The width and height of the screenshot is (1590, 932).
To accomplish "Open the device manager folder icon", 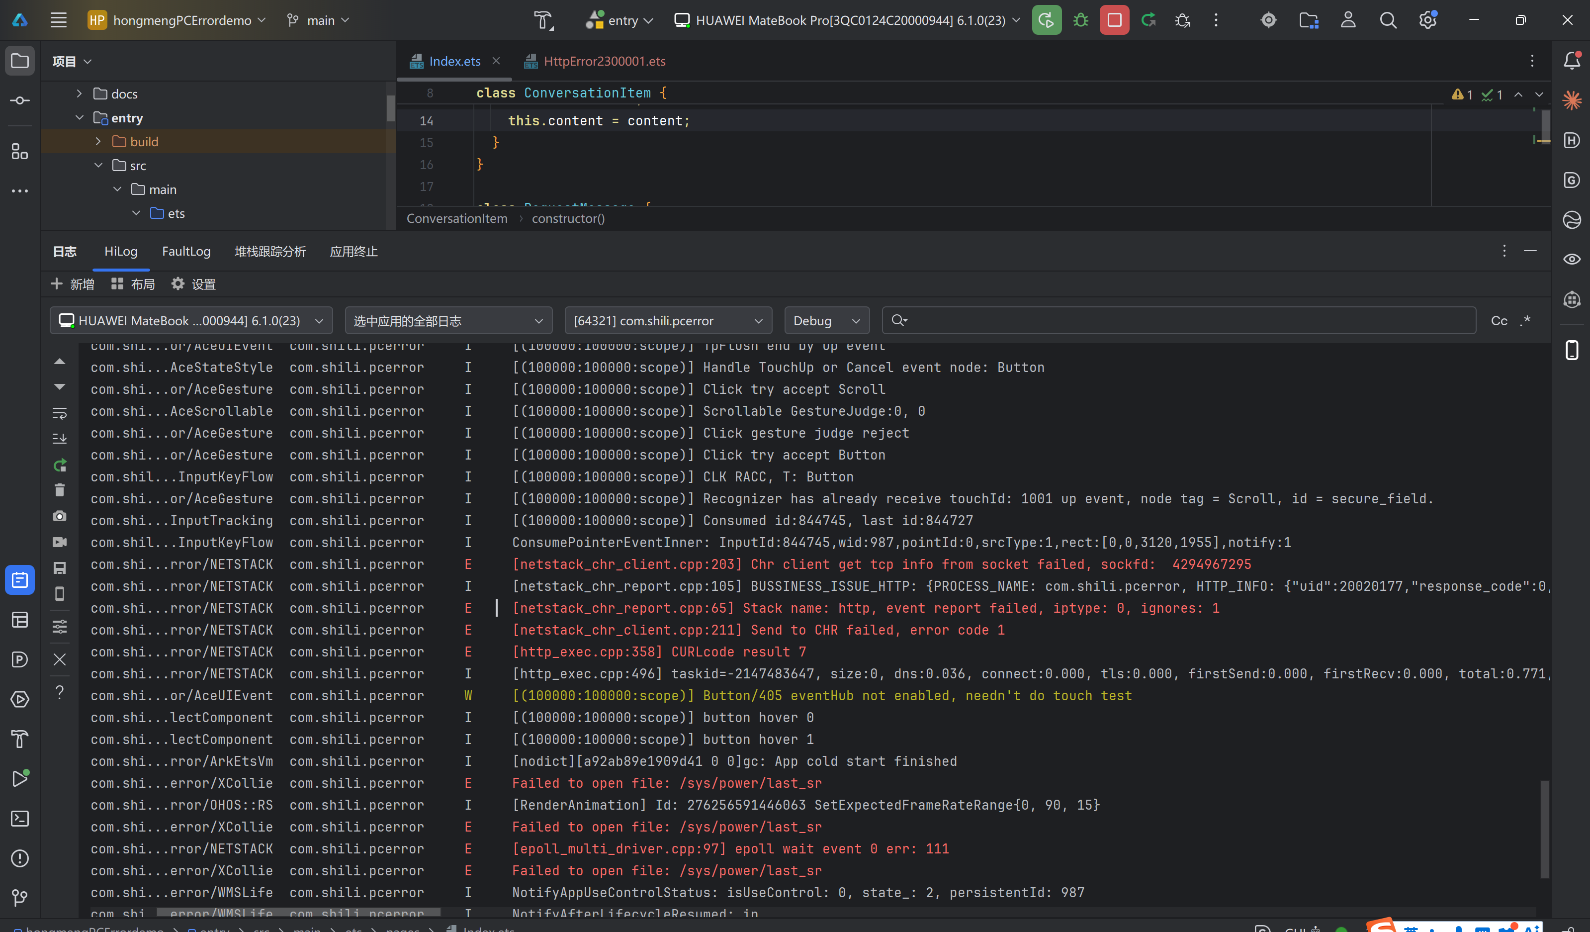I will [x=1309, y=20].
